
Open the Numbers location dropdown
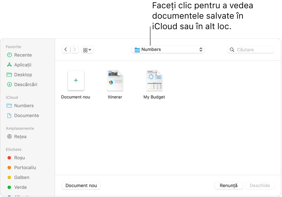tap(168, 49)
